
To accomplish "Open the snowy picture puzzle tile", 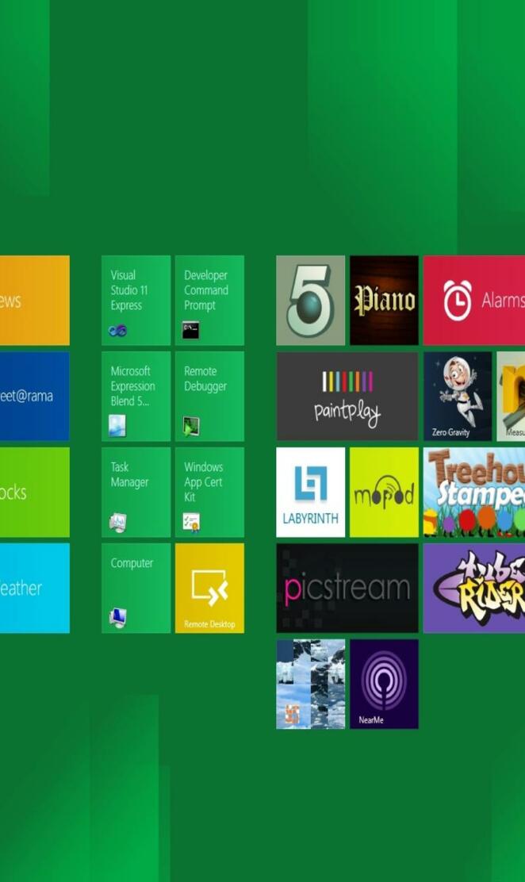I will (x=311, y=684).
